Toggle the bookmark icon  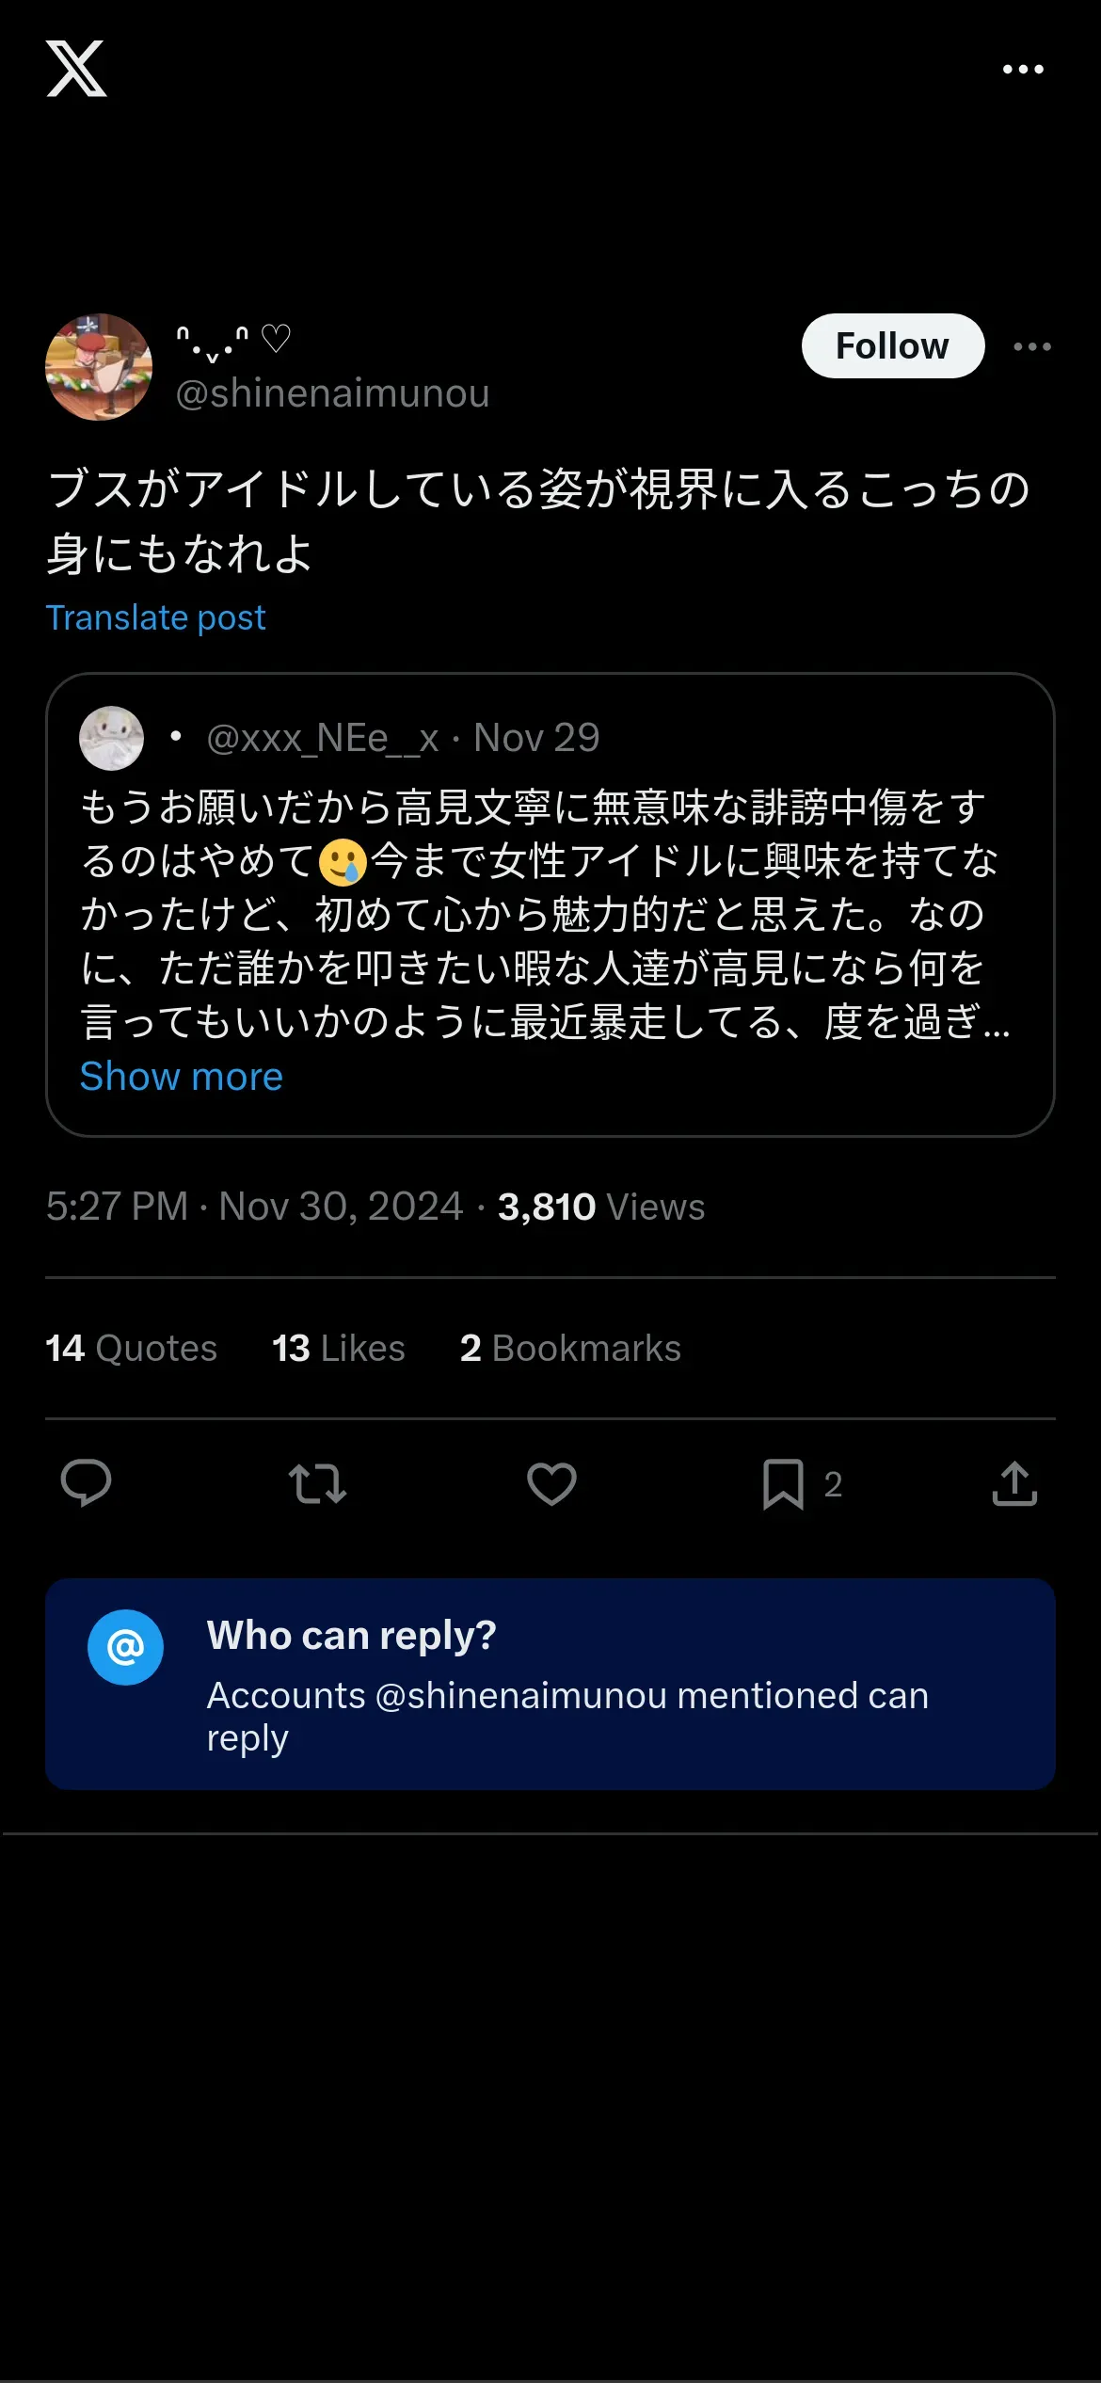tap(783, 1483)
